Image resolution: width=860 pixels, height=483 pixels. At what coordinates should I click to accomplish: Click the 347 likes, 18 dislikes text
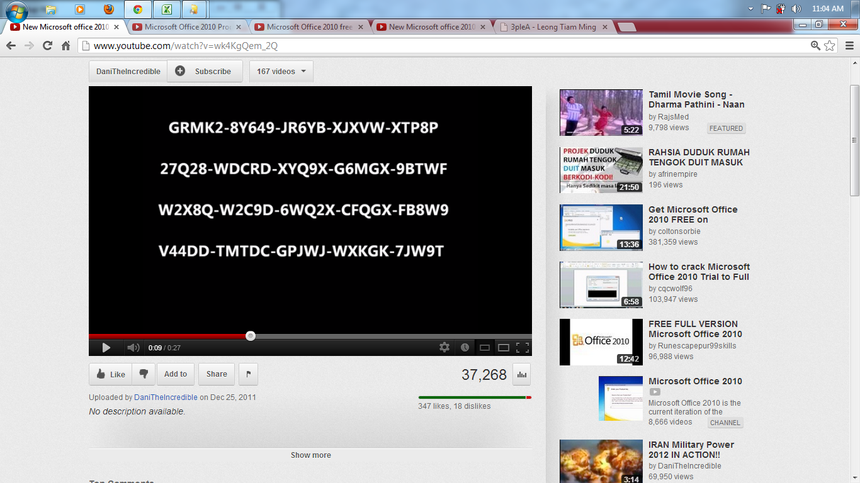coord(455,406)
